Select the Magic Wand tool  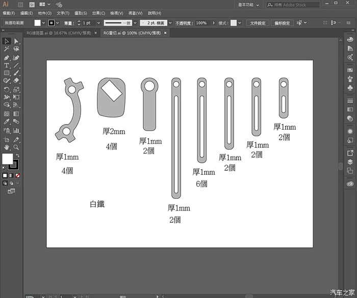point(7,49)
